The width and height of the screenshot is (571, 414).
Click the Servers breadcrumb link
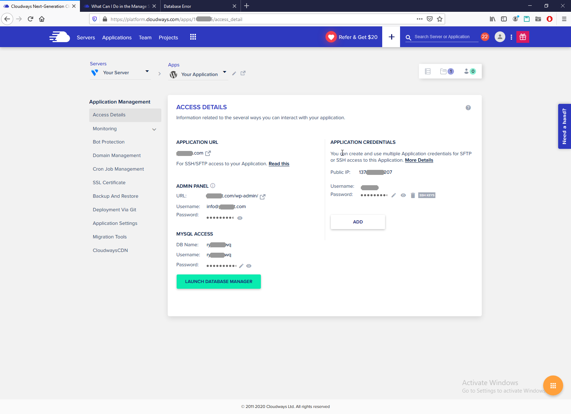coord(98,64)
